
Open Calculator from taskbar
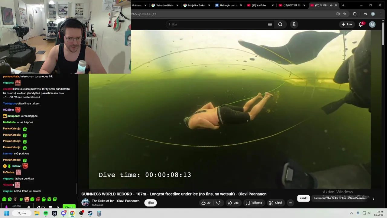click(x=99, y=213)
